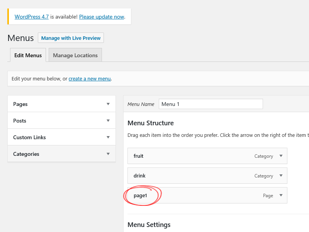The width and height of the screenshot is (309, 232).
Task: Collapse the Categories panel arrow
Action: (x=108, y=154)
